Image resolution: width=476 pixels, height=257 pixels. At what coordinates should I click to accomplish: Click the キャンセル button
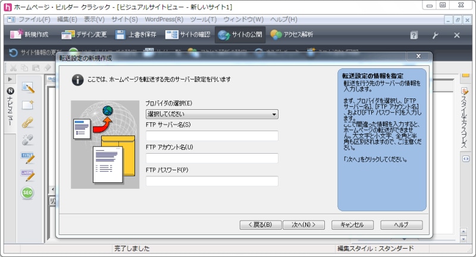(352, 225)
